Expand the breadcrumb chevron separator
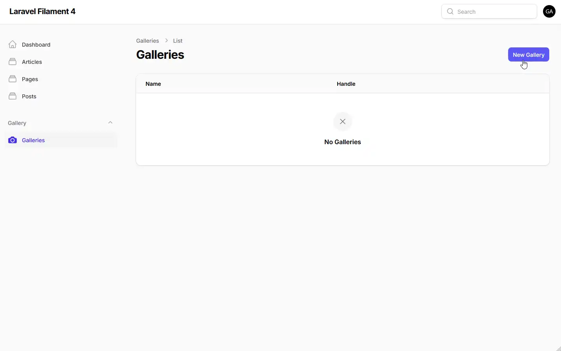The width and height of the screenshot is (561, 351). tap(166, 40)
